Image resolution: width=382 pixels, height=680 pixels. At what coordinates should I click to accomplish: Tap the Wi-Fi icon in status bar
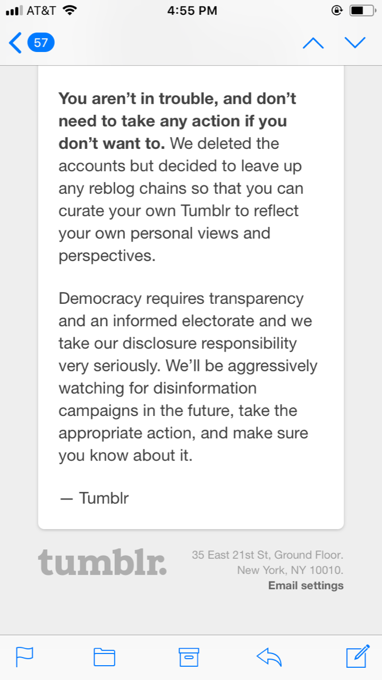69,11
